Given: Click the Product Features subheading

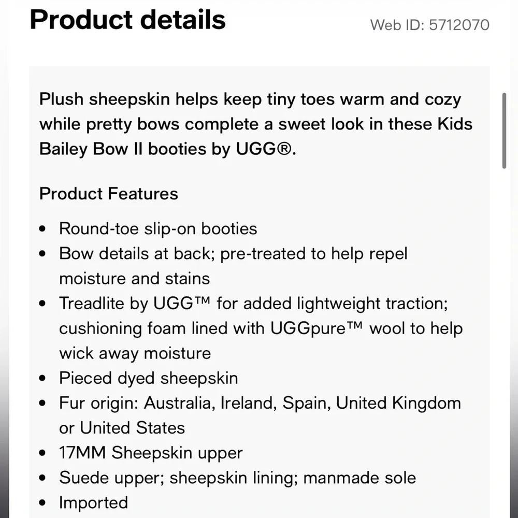Looking at the screenshot, I should [x=109, y=194].
